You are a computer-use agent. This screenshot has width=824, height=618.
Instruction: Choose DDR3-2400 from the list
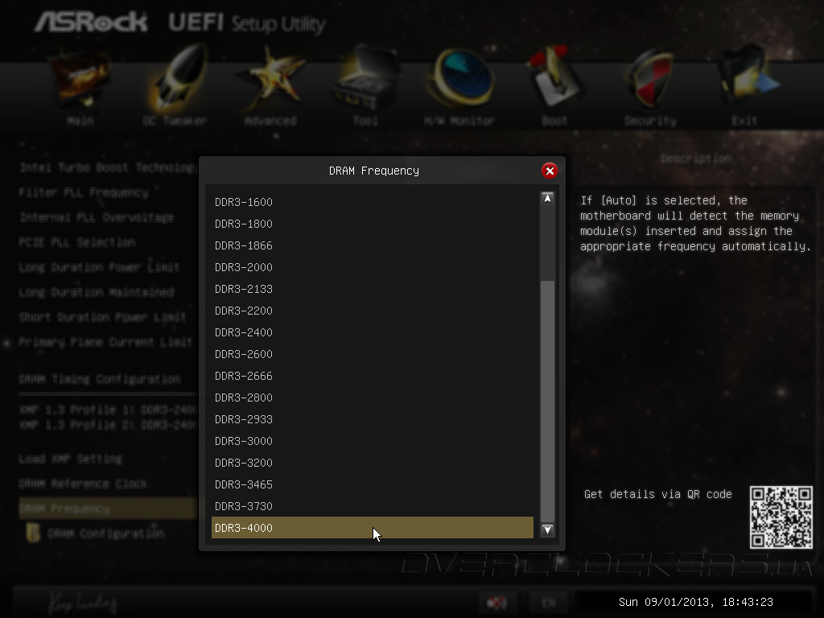point(372,332)
